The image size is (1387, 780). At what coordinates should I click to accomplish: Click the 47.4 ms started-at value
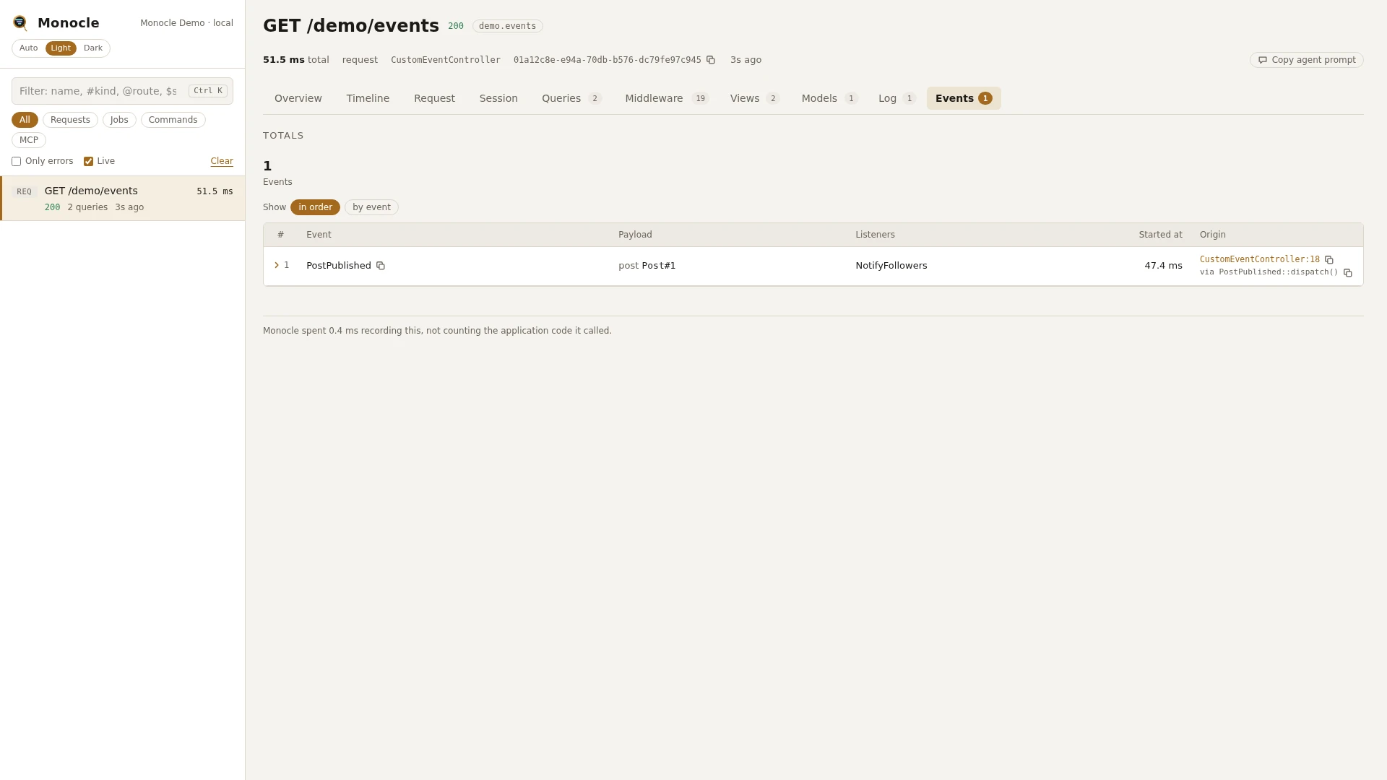[x=1163, y=266]
